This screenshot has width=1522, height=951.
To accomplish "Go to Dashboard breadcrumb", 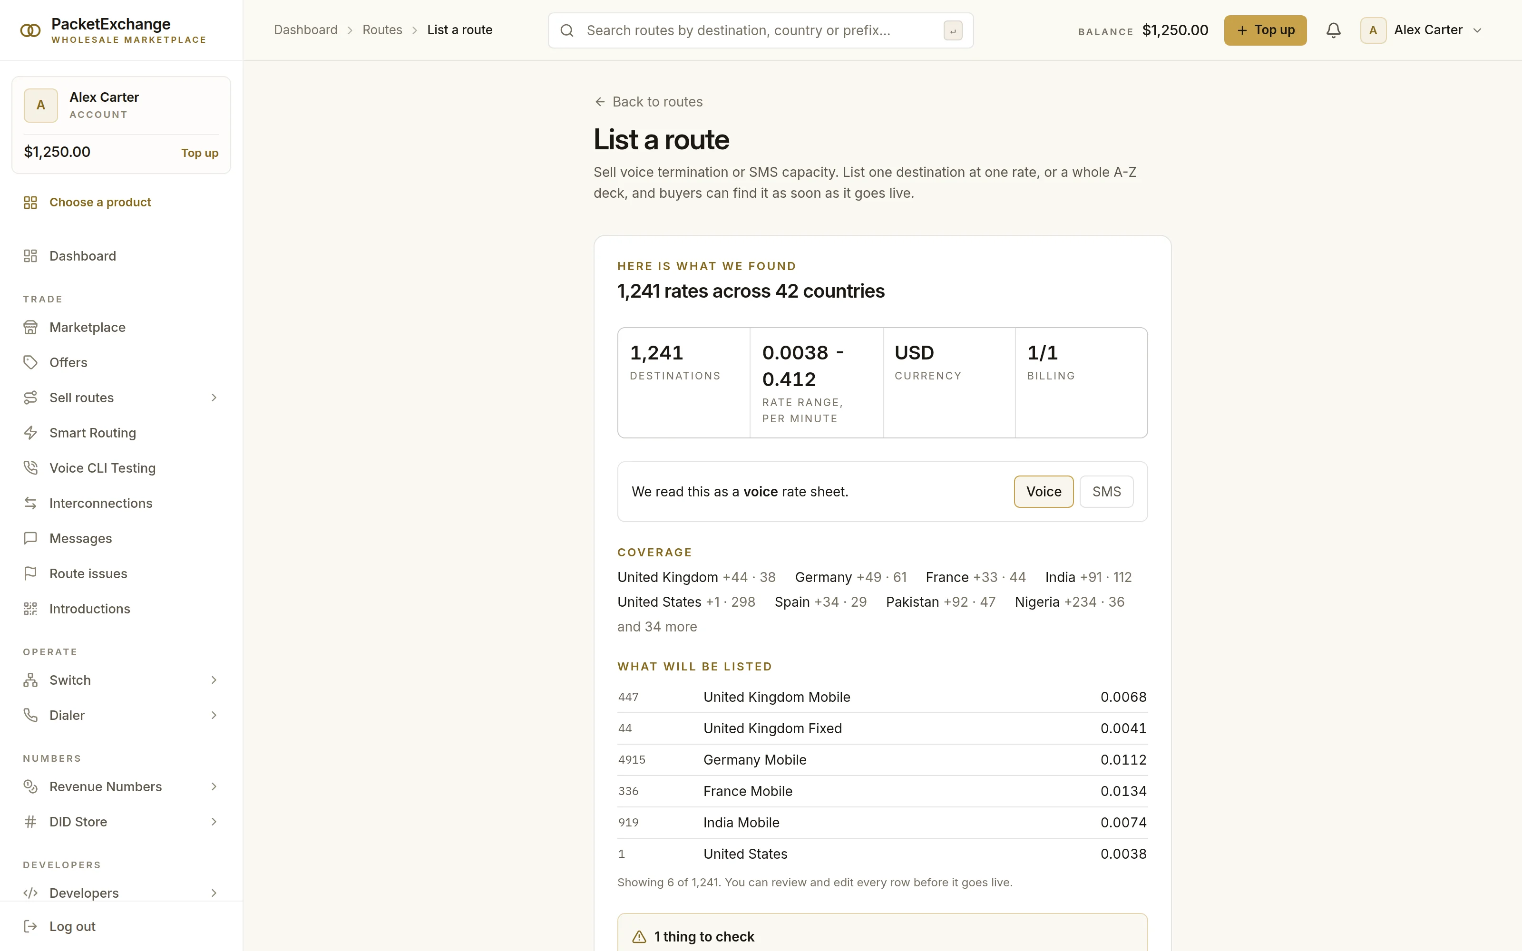I will 306,30.
